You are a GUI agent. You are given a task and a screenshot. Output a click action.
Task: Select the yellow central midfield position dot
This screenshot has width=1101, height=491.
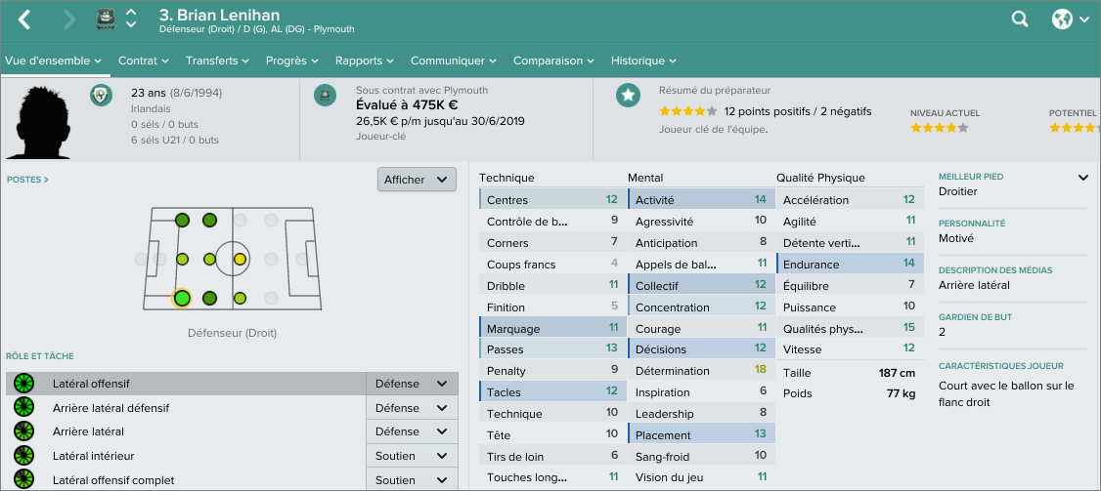coord(240,260)
